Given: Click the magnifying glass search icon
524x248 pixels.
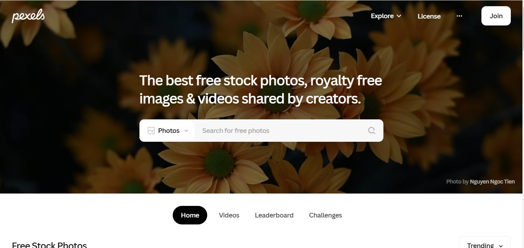Looking at the screenshot, I should coord(372,131).
